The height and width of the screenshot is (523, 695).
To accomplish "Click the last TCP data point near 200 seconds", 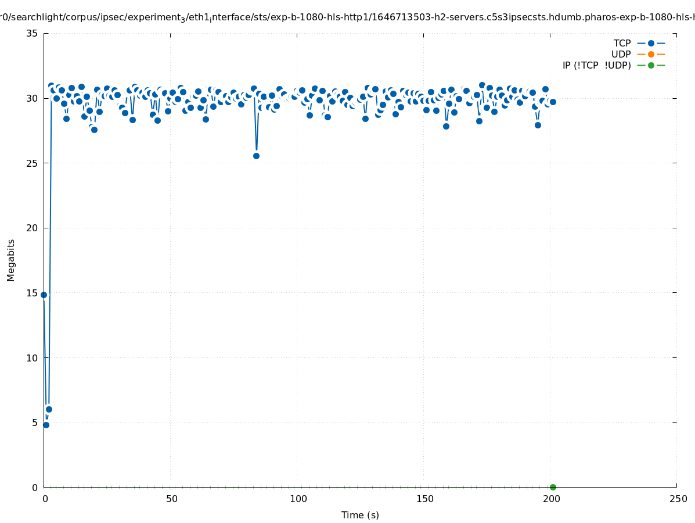I will coord(553,102).
